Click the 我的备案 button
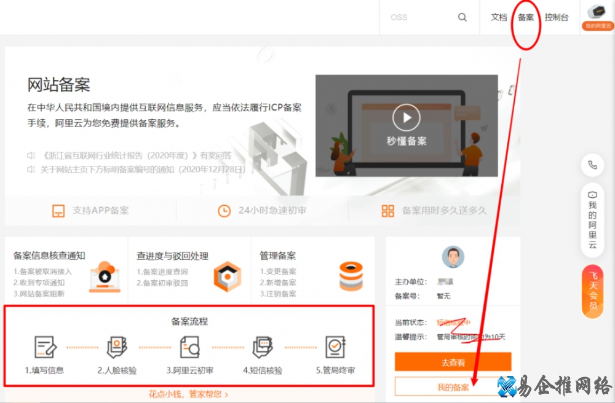Viewport: 615px width, 403px height. click(453, 388)
